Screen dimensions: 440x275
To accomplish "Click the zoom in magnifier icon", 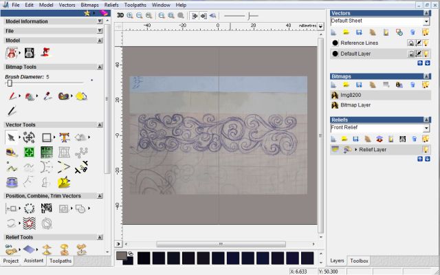I will pyautogui.click(x=130, y=14).
